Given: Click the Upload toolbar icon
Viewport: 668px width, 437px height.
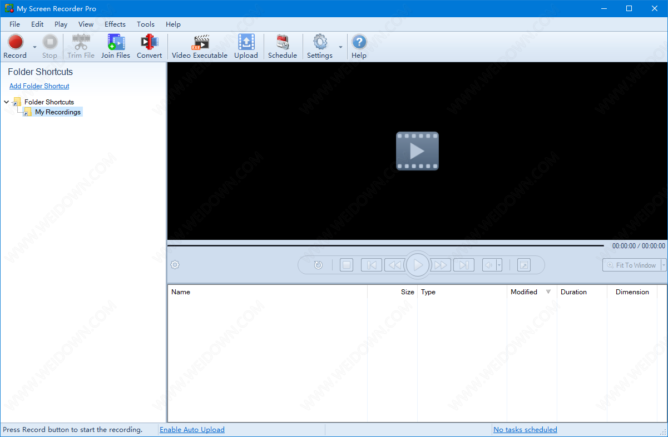Looking at the screenshot, I should [x=246, y=47].
